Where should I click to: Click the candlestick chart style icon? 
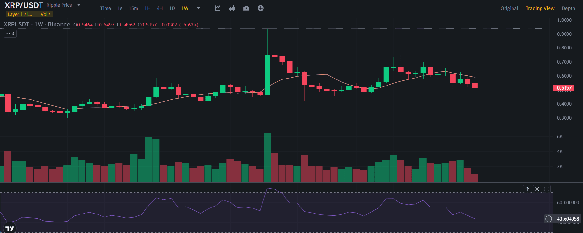point(232,8)
